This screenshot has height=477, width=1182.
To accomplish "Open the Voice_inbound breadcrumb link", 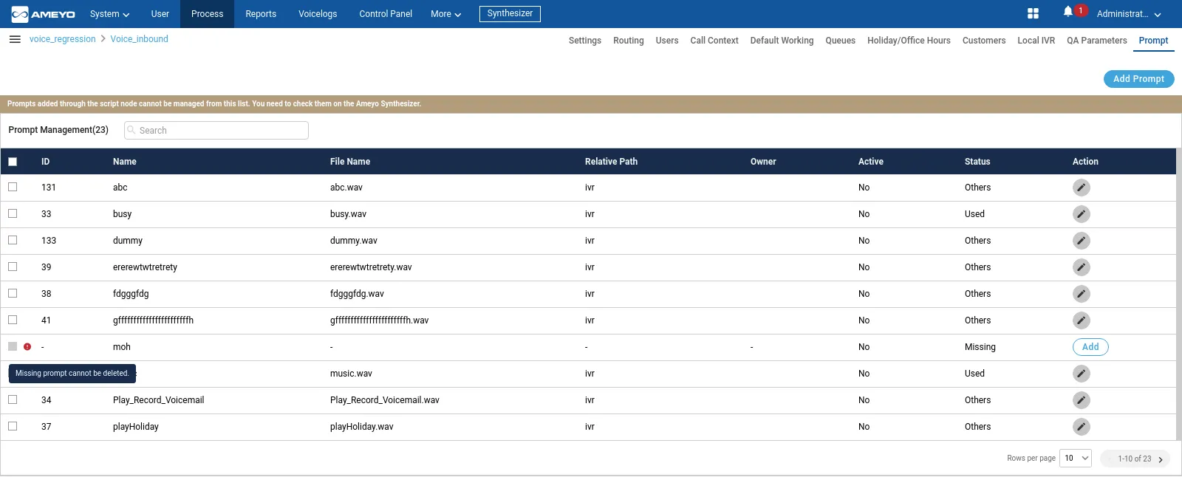I will pos(140,39).
